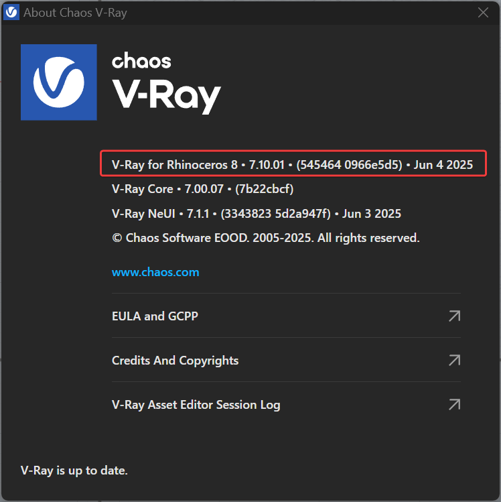Click arrow icon beside Session Log
501x502 pixels.
[x=454, y=405]
